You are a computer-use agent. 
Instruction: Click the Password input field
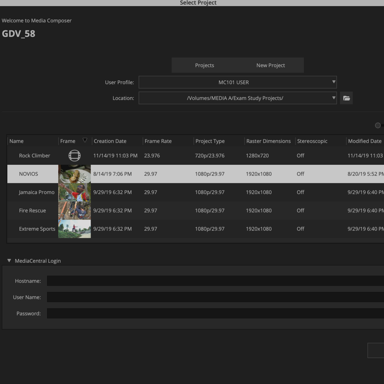215,314
